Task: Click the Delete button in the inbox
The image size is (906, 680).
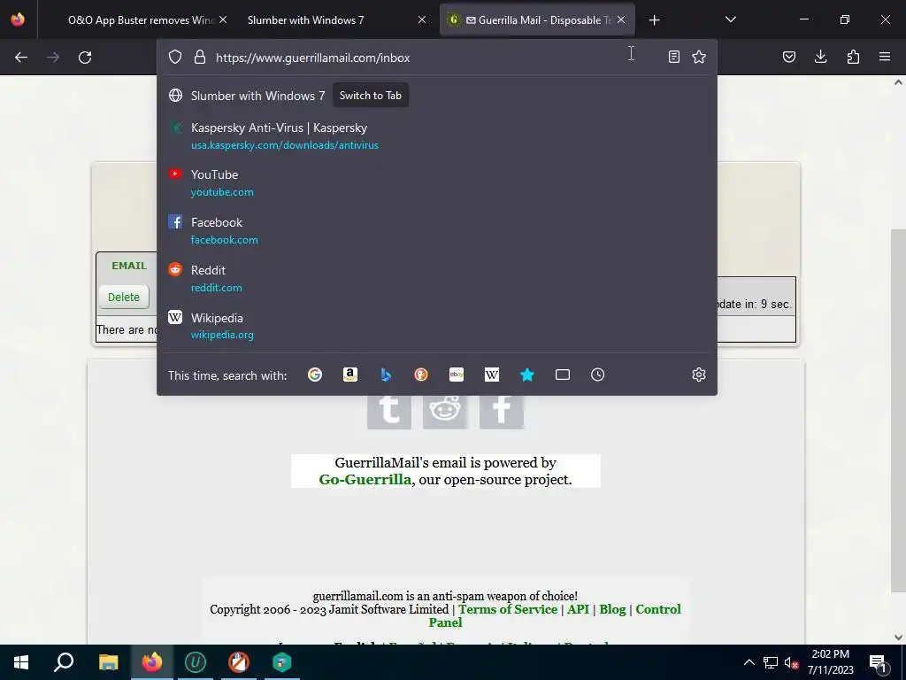Action: (x=124, y=297)
